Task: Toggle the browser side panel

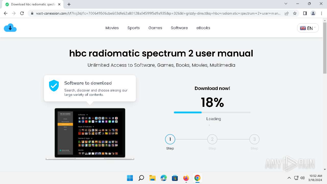Action: click(x=305, y=13)
